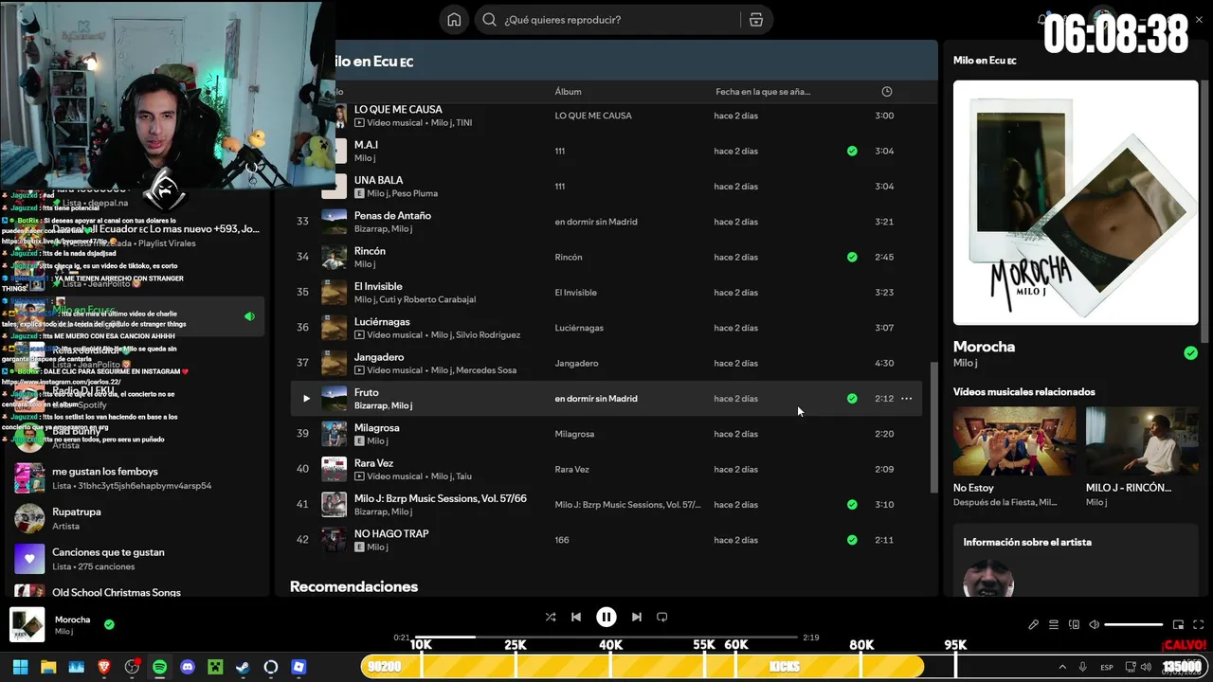The image size is (1213, 682).
Task: Open the miniplayer
Action: [x=1179, y=624]
